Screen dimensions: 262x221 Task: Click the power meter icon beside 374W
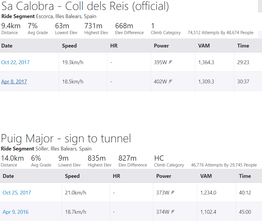173,212
